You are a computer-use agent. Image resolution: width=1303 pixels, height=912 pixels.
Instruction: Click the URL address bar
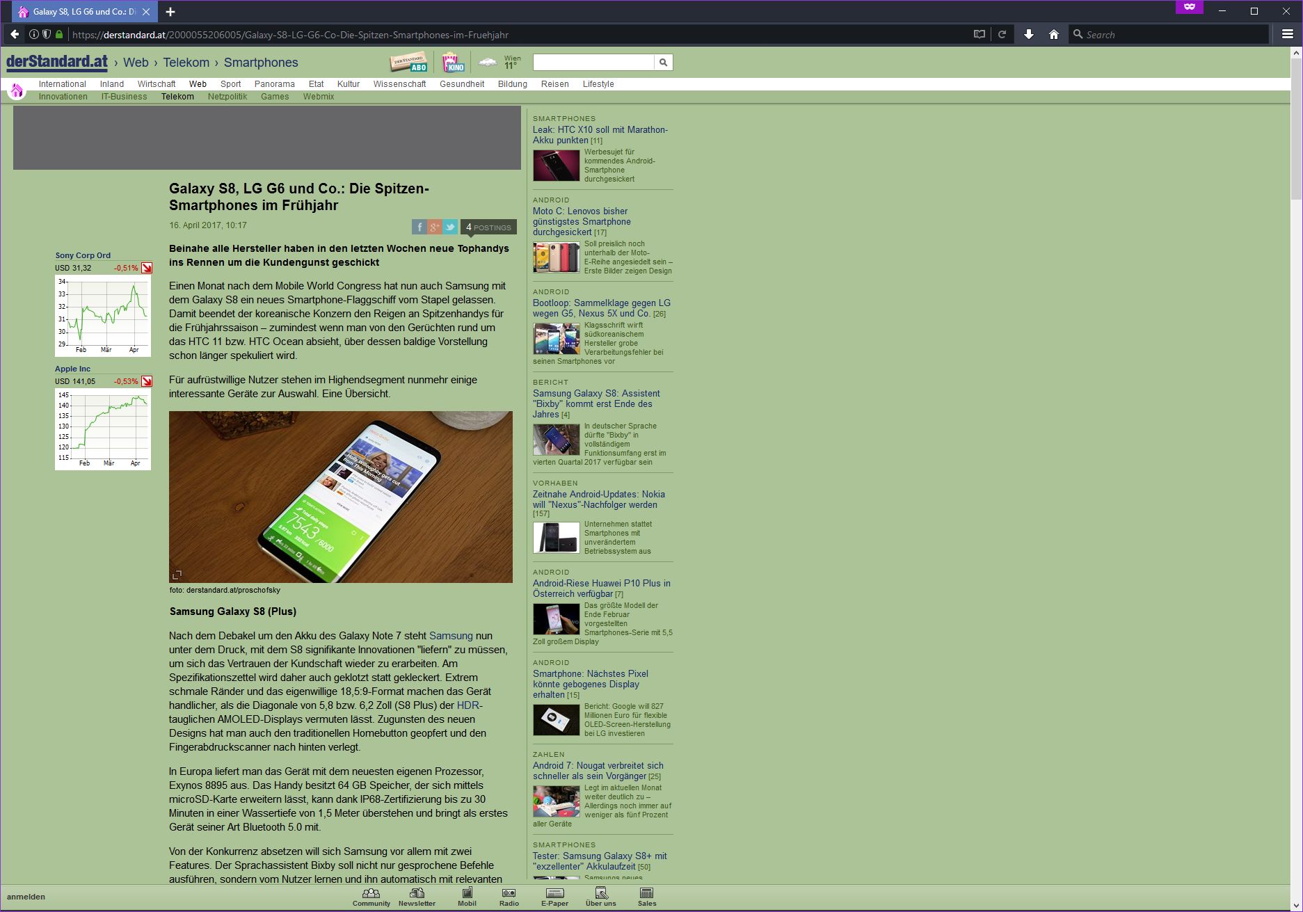518,34
